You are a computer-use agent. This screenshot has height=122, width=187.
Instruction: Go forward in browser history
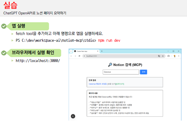click(75, 56)
